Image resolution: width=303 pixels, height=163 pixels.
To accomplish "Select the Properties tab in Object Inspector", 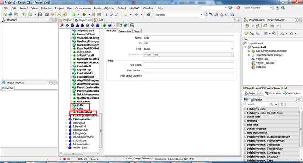I will click(8, 88).
